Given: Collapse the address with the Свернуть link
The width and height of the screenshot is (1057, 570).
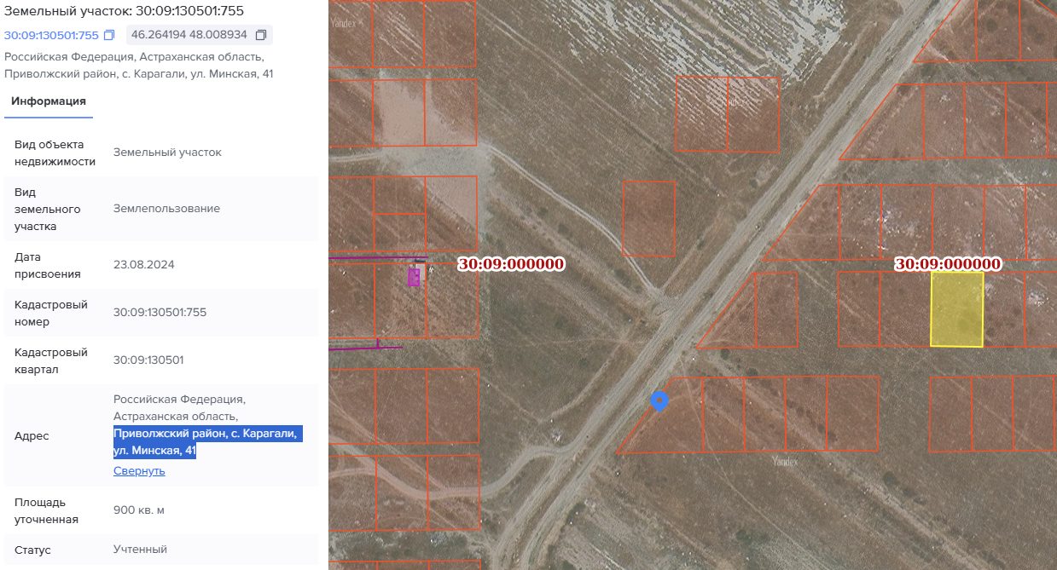Looking at the screenshot, I should pyautogui.click(x=139, y=471).
